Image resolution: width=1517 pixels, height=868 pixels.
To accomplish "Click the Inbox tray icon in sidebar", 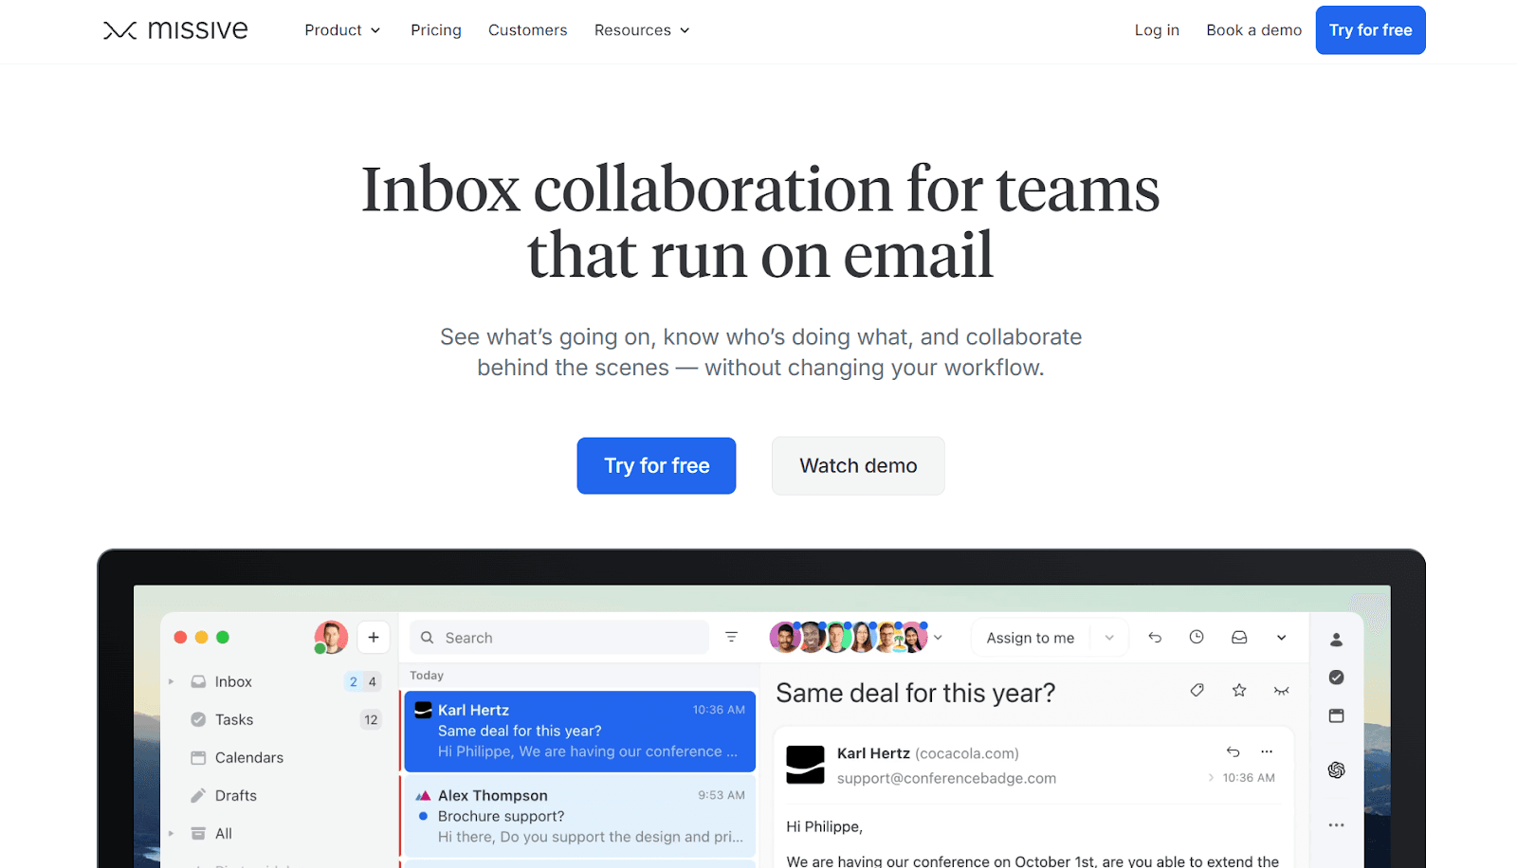I will (x=198, y=681).
